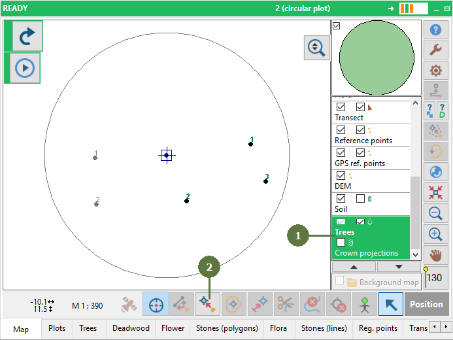The image size is (453, 340).
Task: Click layer list scroll up arrow
Action: pos(416,103)
